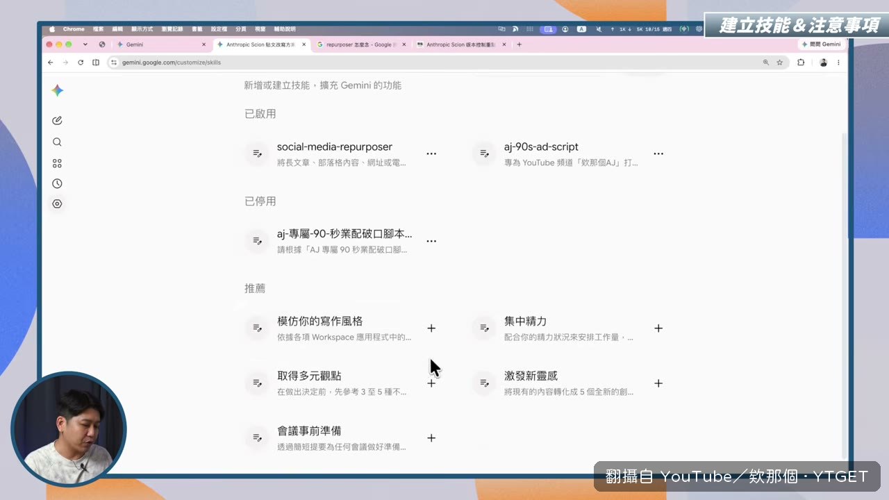This screenshot has width=889, height=500.
Task: Click the 已停用 section heading
Action: click(260, 201)
